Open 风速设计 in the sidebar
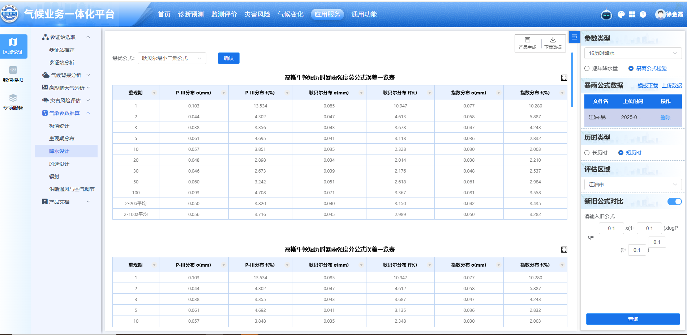 click(x=59, y=164)
